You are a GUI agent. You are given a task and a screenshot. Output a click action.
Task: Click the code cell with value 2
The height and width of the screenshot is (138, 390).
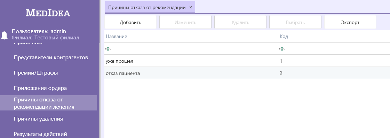[x=281, y=73]
